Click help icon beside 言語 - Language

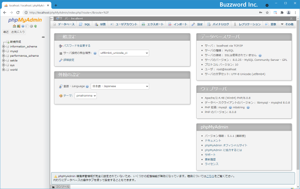pos(87,86)
